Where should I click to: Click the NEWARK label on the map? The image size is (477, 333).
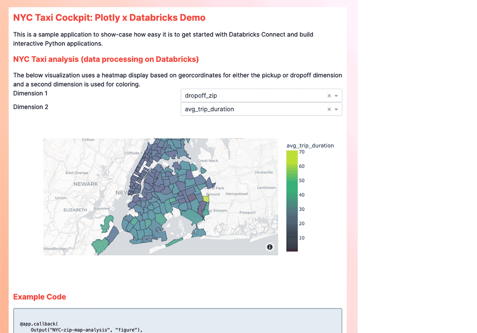click(85, 184)
